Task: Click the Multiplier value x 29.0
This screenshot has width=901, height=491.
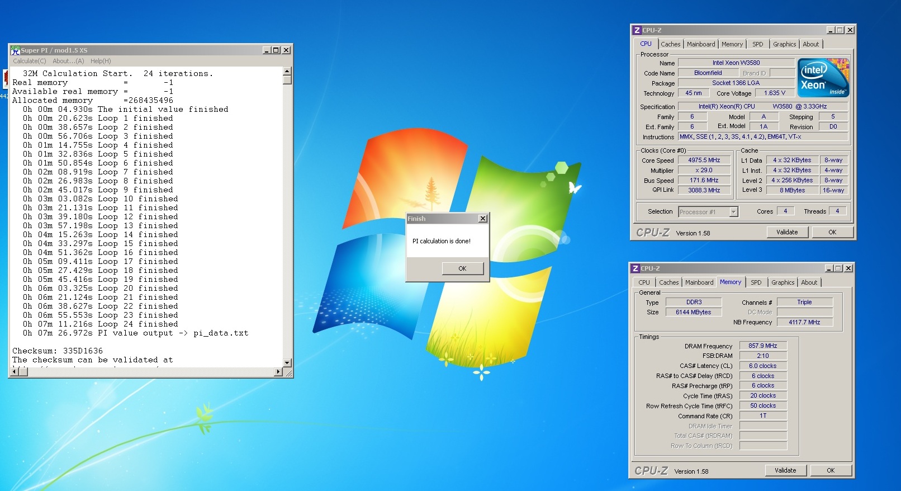Action: (x=704, y=171)
